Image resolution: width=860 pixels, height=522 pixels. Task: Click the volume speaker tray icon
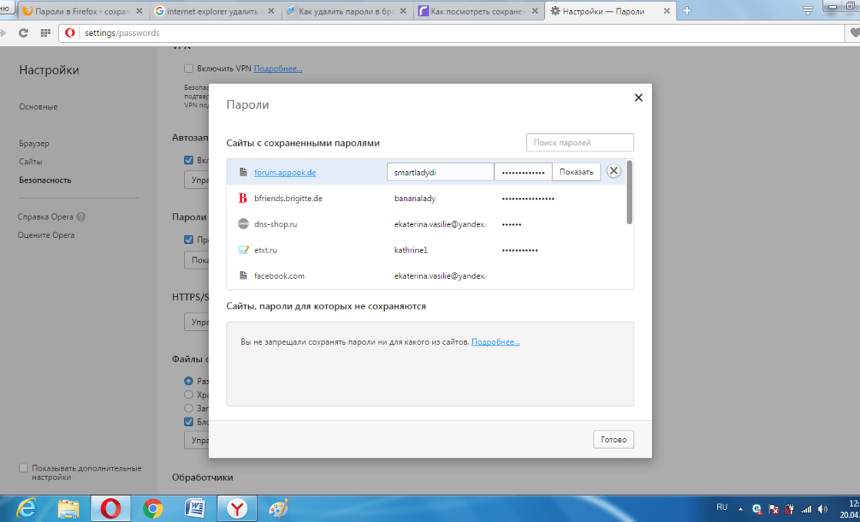point(822,508)
